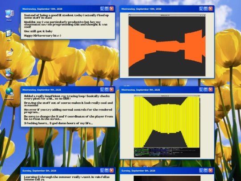
Task: Open the yellow striped raycaster screenshot thumbnail
Action: 167,126
